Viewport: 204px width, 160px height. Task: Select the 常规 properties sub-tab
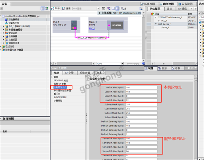click(56, 73)
